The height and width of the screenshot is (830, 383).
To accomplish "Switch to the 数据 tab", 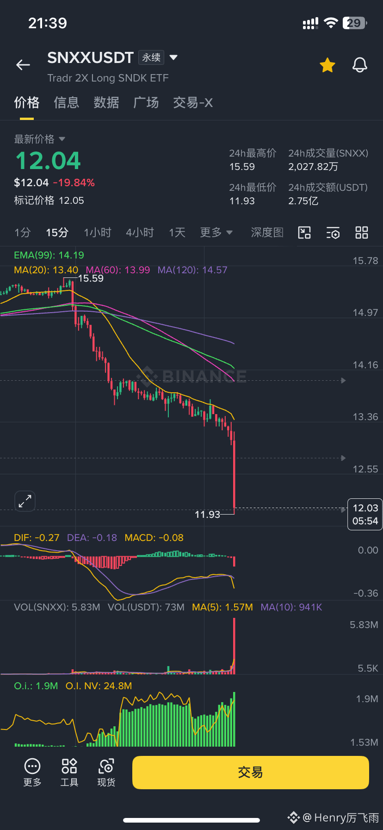I will [106, 102].
